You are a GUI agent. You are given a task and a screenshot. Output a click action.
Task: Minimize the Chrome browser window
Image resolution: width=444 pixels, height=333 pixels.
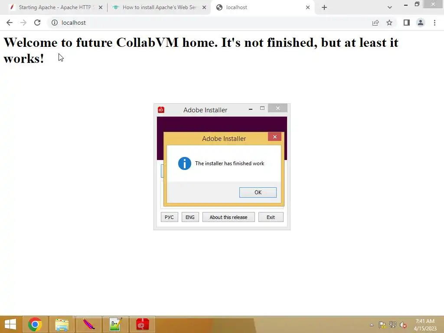pyautogui.click(x=405, y=4)
